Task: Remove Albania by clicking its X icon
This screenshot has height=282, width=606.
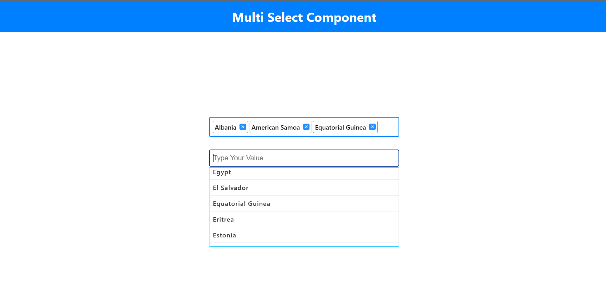Action: (x=243, y=127)
